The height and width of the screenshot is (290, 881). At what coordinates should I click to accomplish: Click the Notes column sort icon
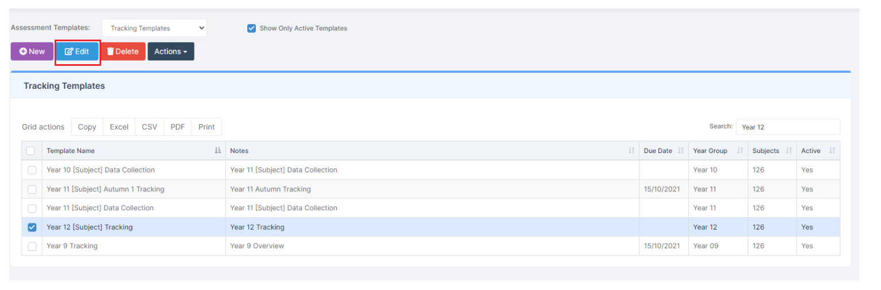point(631,151)
